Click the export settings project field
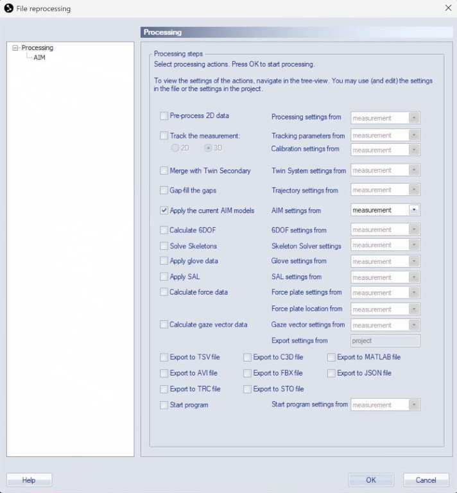 (x=385, y=341)
